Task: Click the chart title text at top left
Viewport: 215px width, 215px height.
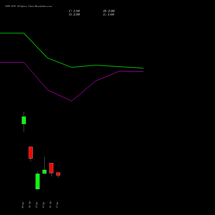Action: coord(28,6)
